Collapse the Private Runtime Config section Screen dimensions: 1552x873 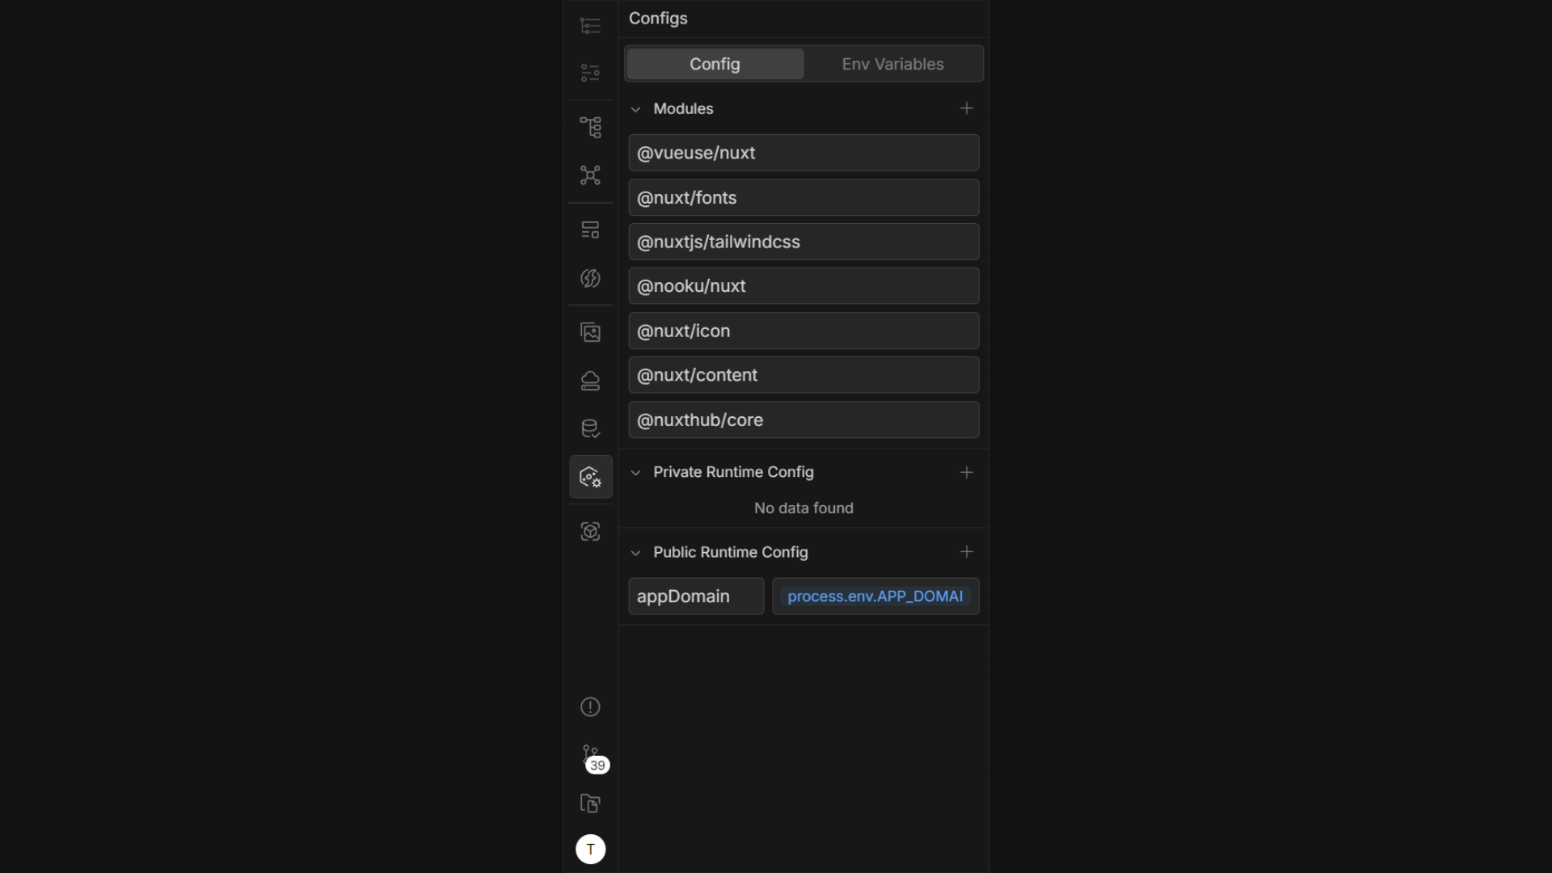pos(636,473)
